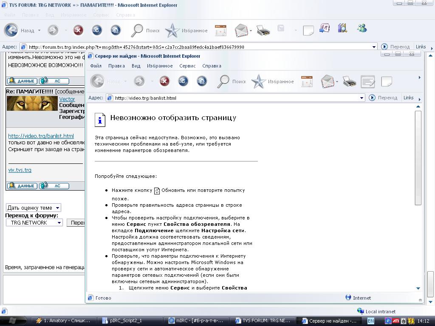Switch to Amatory player taskbar button
Screen dimensions: 435x326
click(64, 321)
